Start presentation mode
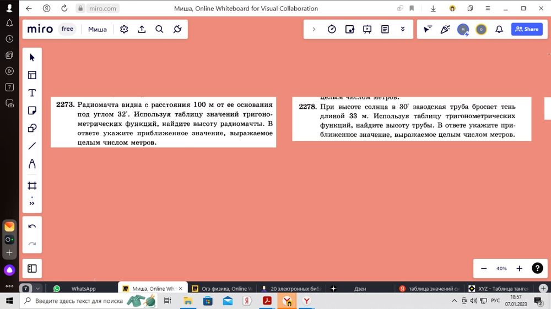The height and width of the screenshot is (309, 551). (x=367, y=29)
